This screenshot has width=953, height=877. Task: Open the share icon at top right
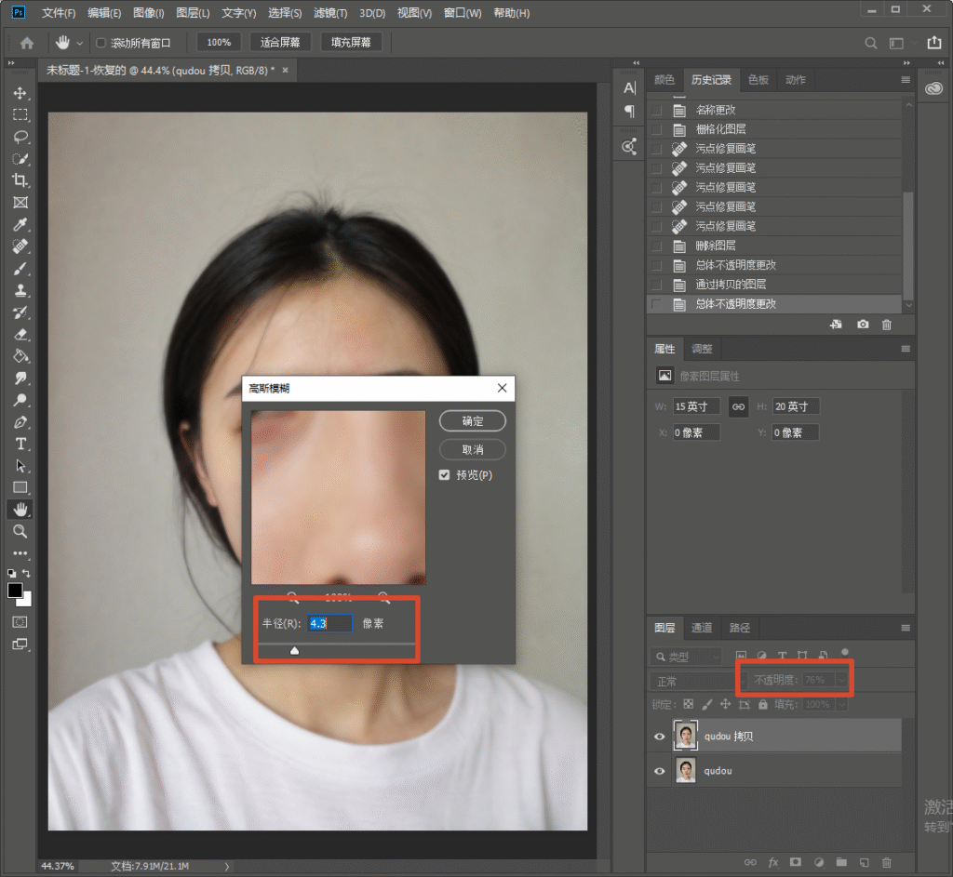pyautogui.click(x=933, y=43)
